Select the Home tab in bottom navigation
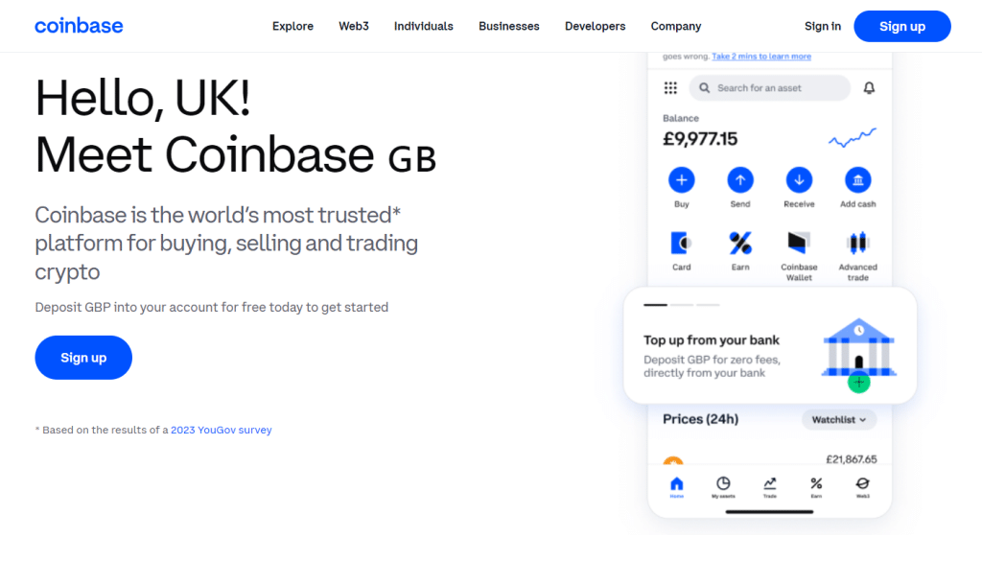982x561 pixels. pyautogui.click(x=677, y=484)
